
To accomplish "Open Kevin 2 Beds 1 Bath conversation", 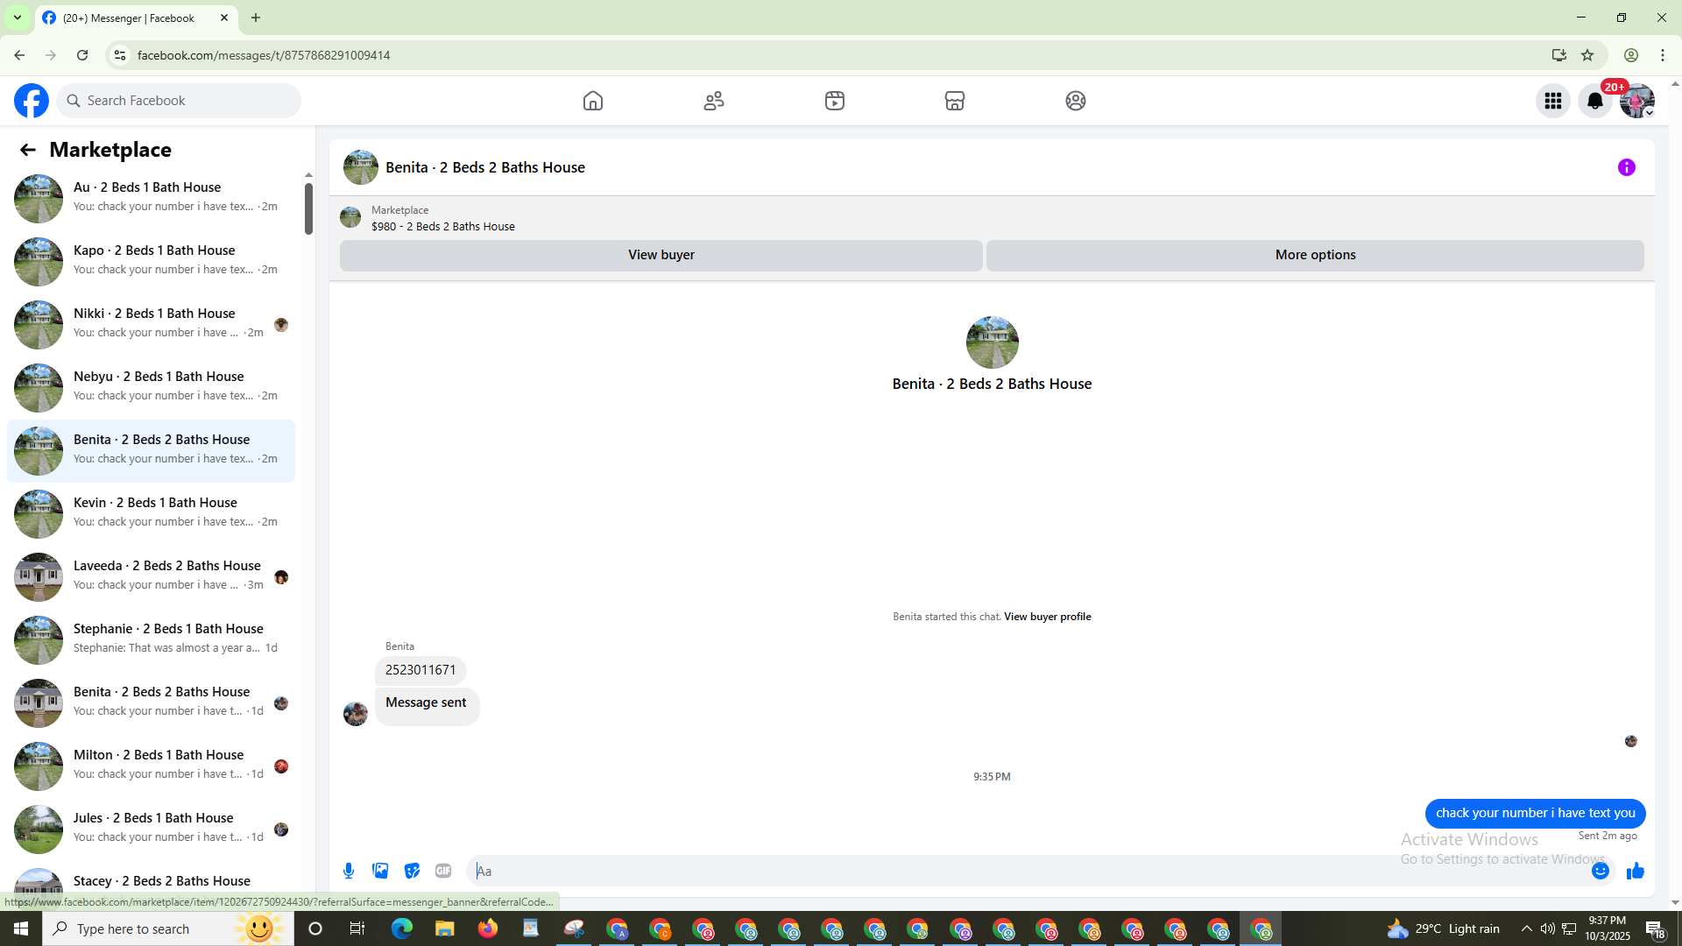I will (x=152, y=513).
